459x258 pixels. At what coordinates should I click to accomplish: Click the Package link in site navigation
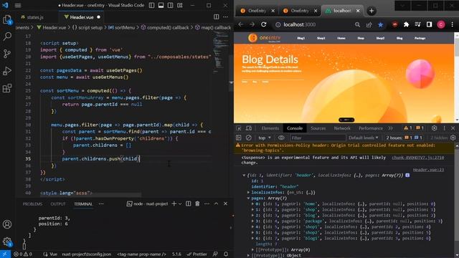pyautogui.click(x=420, y=38)
